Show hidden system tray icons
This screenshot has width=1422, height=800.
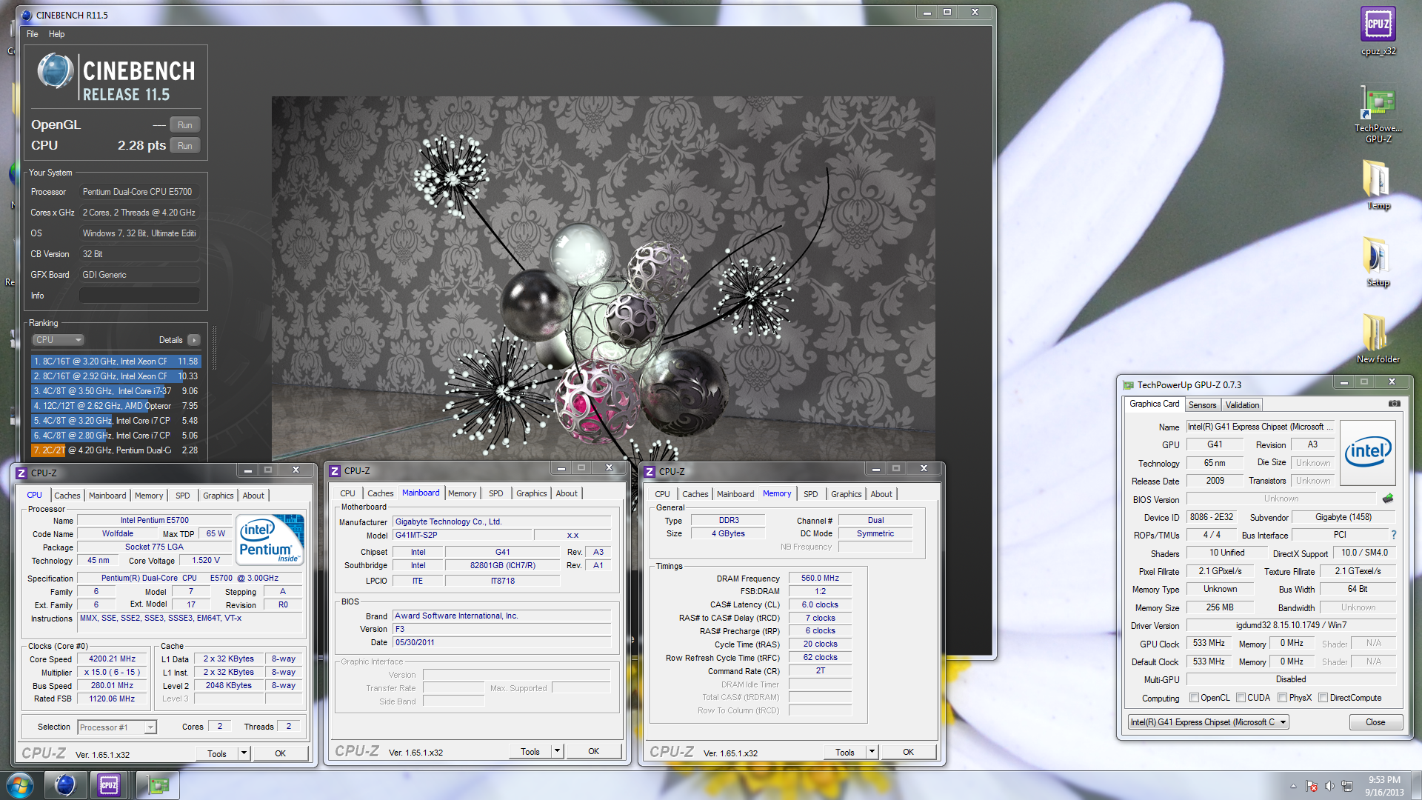[1293, 786]
